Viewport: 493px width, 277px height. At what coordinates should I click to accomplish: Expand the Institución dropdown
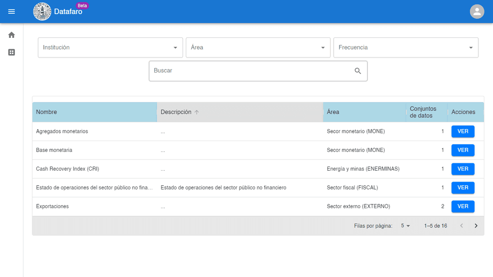tap(110, 47)
